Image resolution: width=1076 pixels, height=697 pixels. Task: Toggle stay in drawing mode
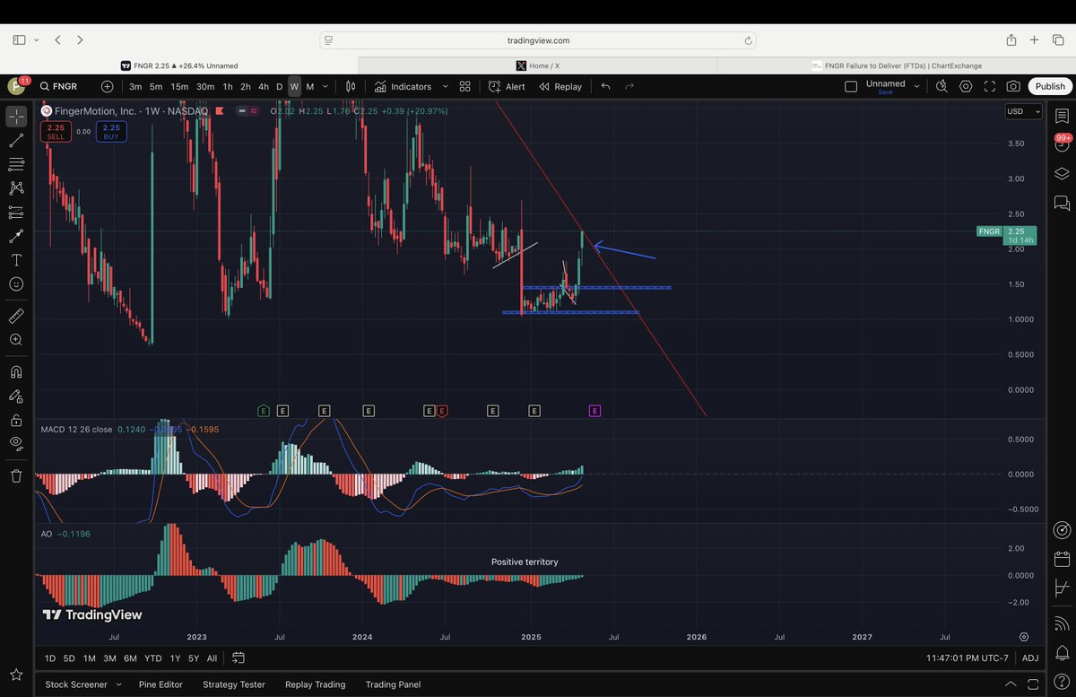[x=16, y=396]
